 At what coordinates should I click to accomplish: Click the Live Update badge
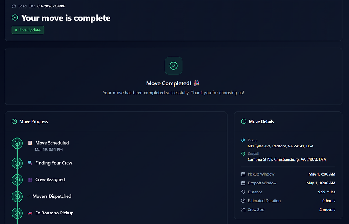coord(28,30)
